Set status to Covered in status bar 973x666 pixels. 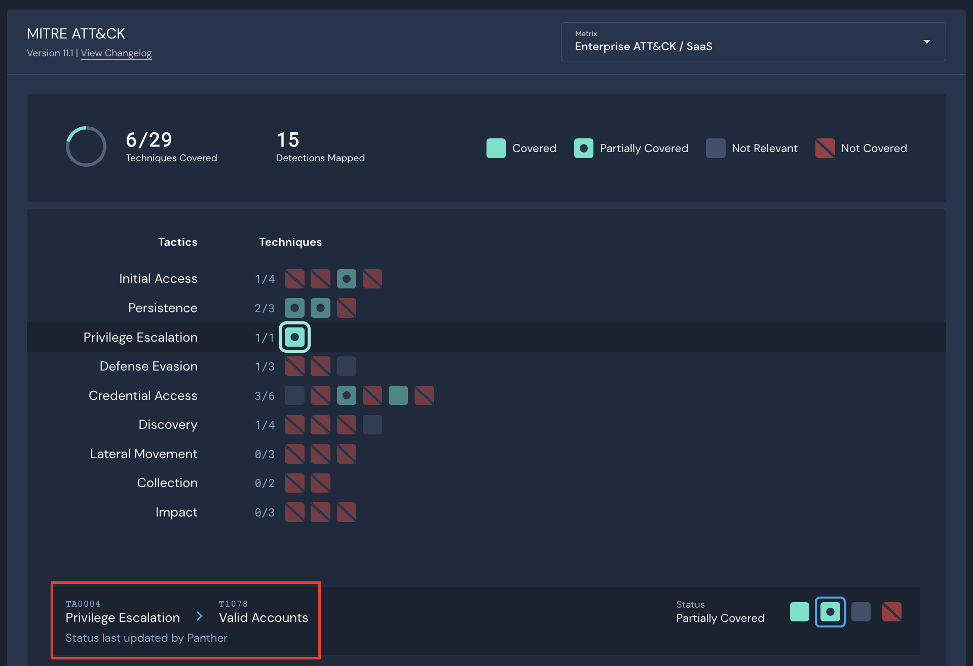point(799,612)
